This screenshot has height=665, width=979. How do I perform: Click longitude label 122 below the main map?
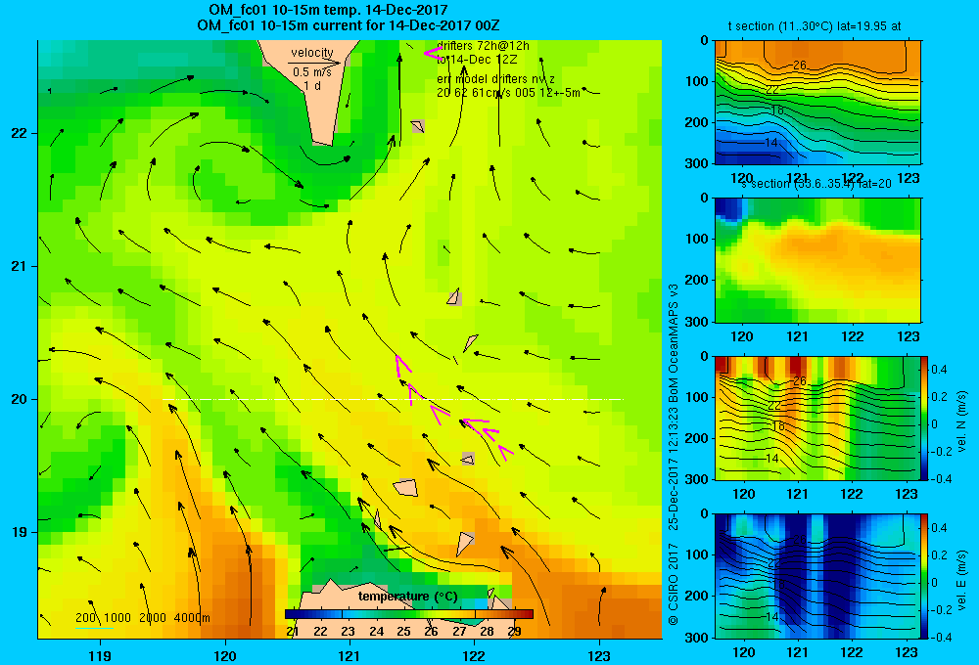coord(474,655)
